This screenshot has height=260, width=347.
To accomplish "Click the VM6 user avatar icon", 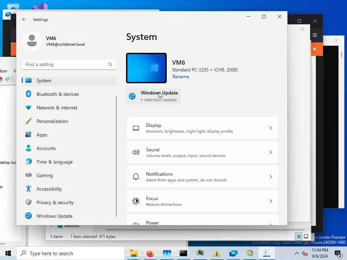I will 32,41.
